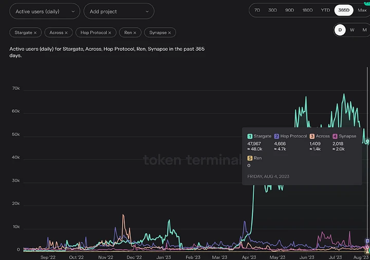Image resolution: width=370 pixels, height=260 pixels.
Task: Click the Stargate peak line near Jul '23
Action: pos(344,95)
